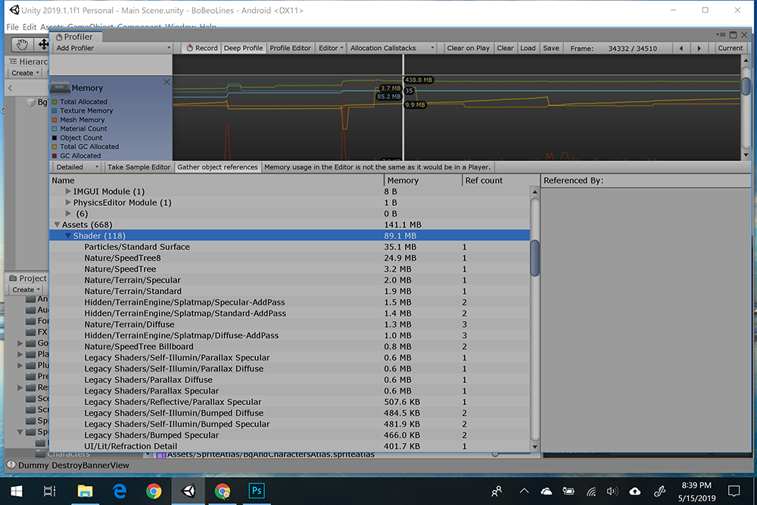Open the File menu

[x=12, y=27]
